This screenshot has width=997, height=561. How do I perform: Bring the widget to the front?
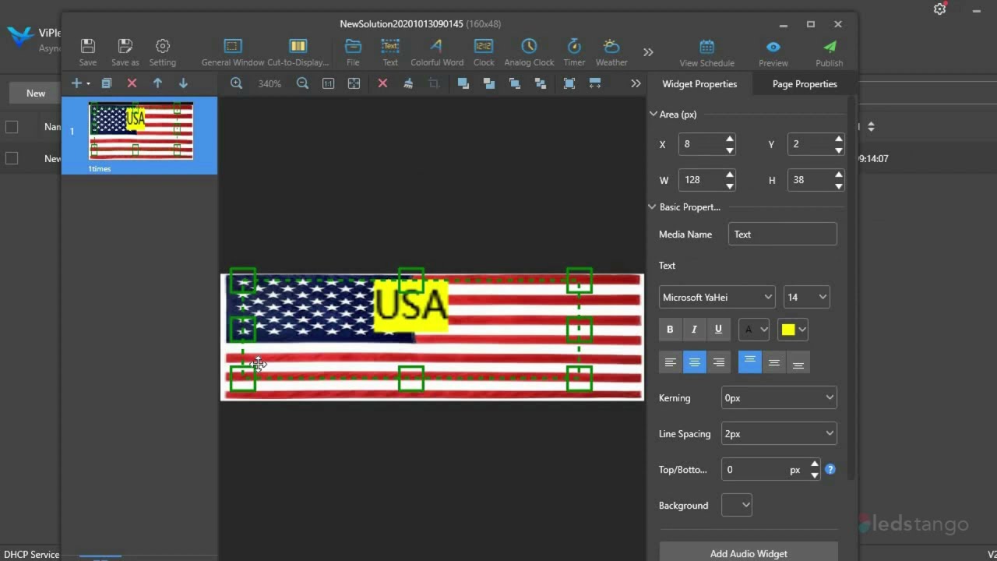coord(463,83)
